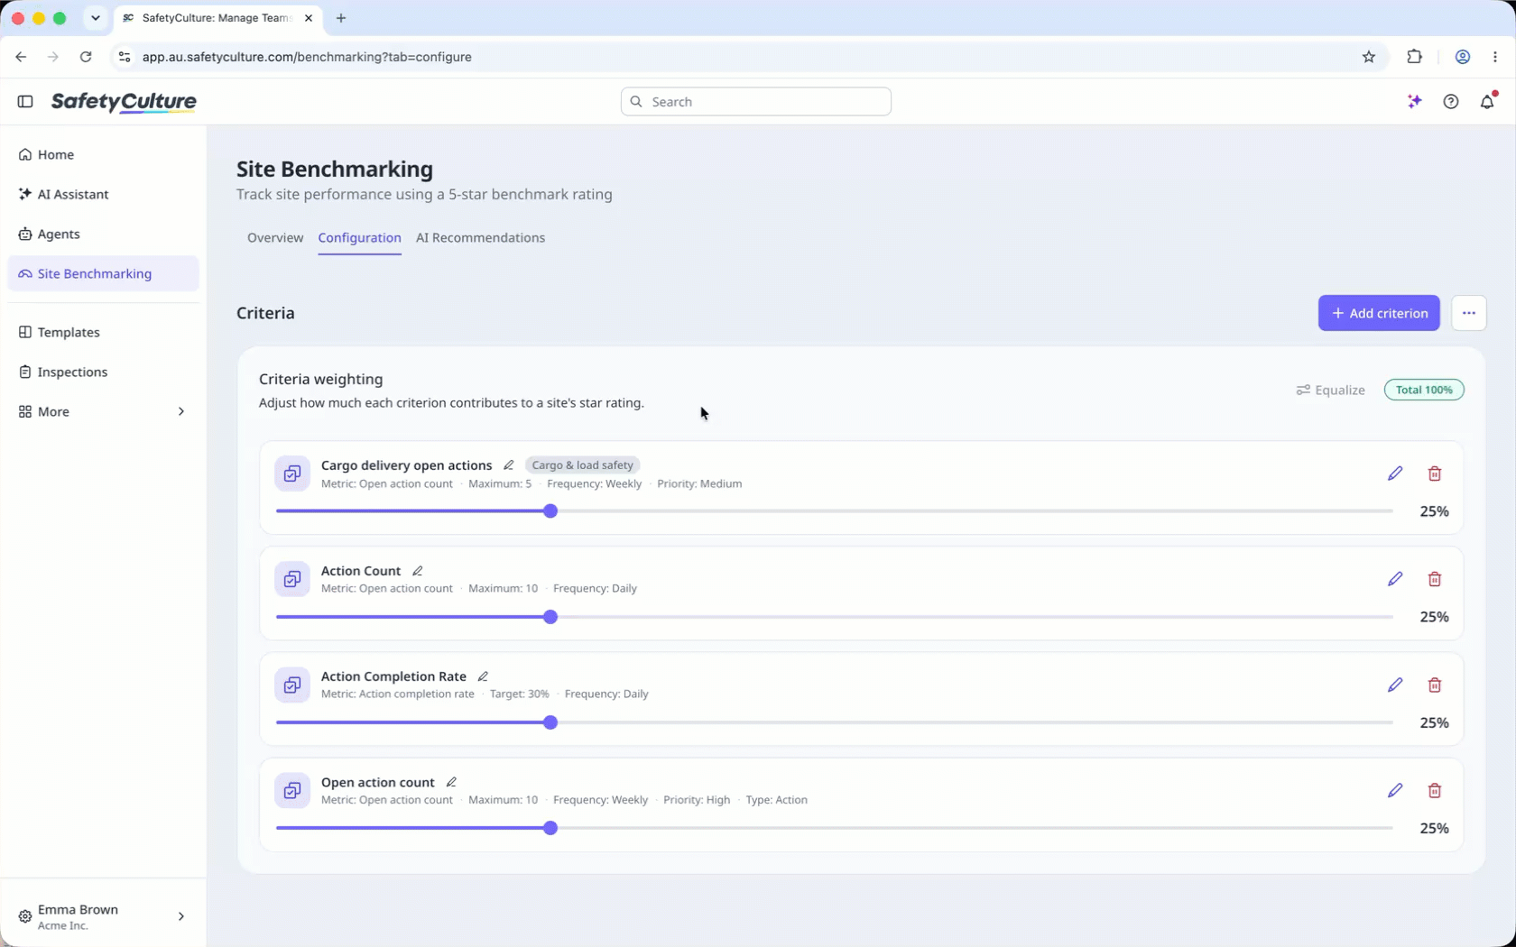Click the Site Benchmarking page heading
The width and height of the screenshot is (1516, 947).
335,170
